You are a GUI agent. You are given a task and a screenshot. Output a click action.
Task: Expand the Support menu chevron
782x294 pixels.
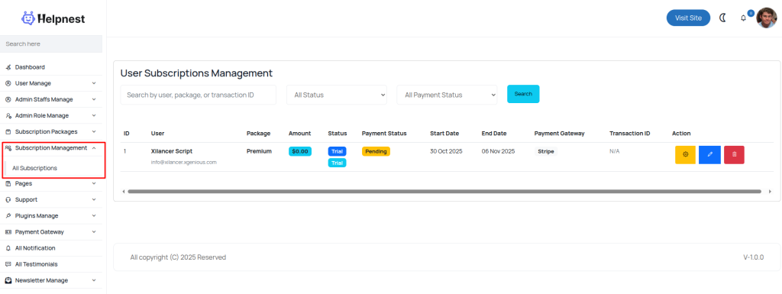click(94, 200)
